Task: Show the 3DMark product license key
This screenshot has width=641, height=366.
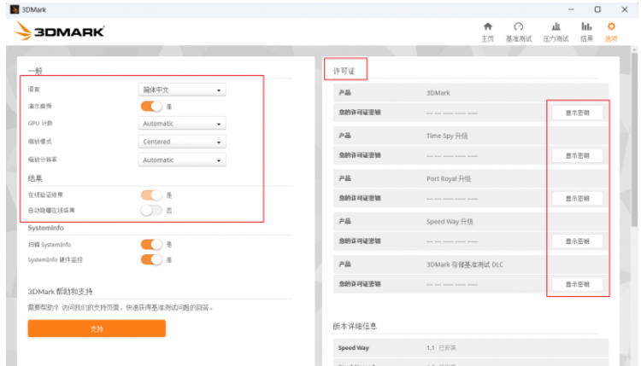Action: 578,113
